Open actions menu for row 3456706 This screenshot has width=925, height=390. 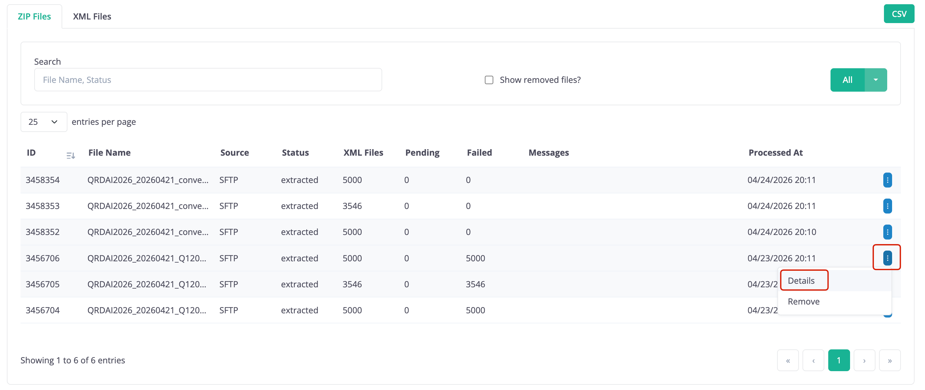[x=887, y=258]
